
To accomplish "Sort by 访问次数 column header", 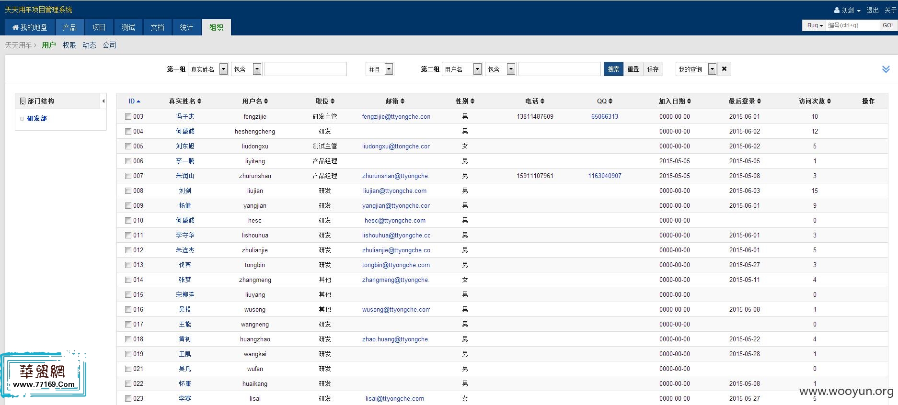I will [815, 101].
